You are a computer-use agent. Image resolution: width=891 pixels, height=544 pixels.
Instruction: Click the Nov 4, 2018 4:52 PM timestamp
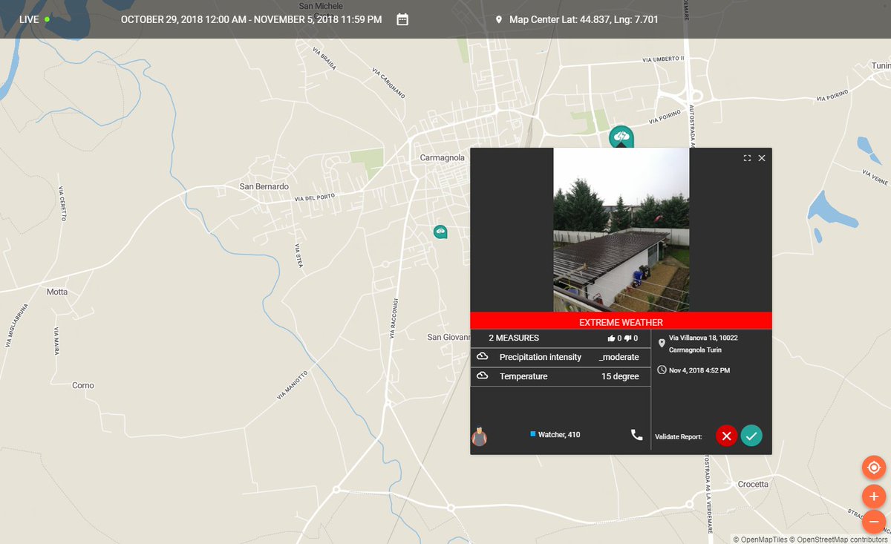coord(699,370)
